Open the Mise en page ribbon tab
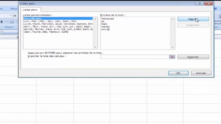 (13, 9)
